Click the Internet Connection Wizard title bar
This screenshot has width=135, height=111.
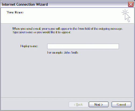[x=64, y=4]
